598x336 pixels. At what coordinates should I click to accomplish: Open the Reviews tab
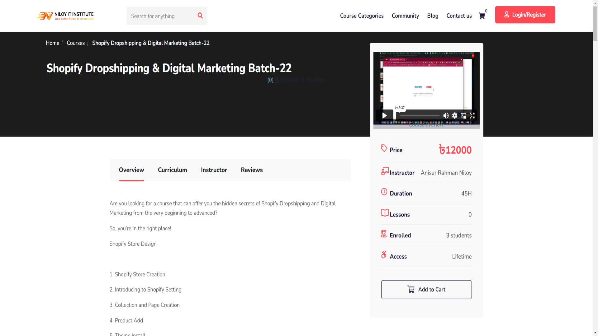pyautogui.click(x=252, y=170)
